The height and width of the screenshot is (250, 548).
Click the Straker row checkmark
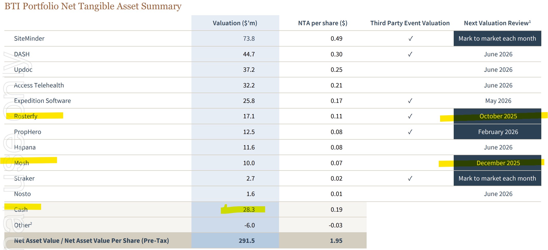click(x=410, y=178)
